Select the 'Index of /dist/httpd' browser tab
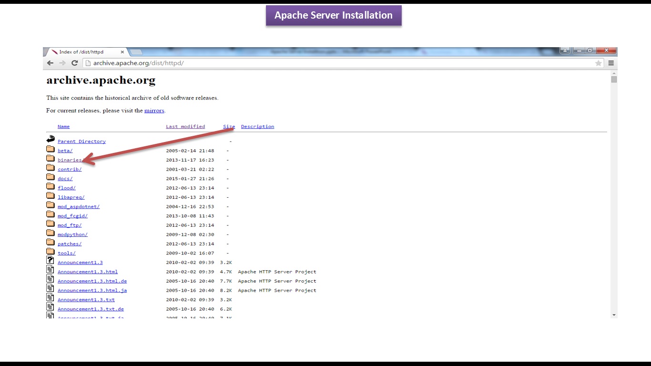Image resolution: width=651 pixels, height=366 pixels. (x=86, y=52)
